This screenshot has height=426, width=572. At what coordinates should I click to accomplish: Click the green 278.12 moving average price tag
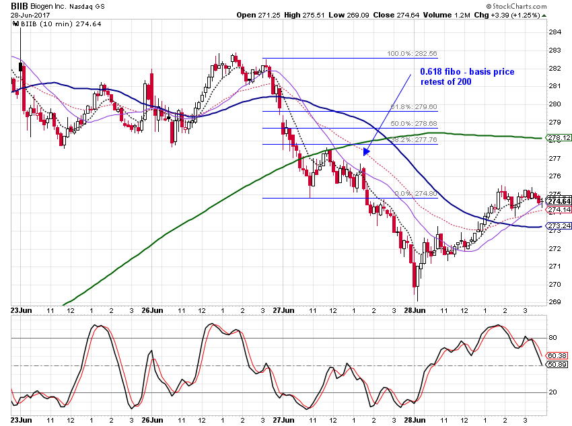click(x=559, y=137)
